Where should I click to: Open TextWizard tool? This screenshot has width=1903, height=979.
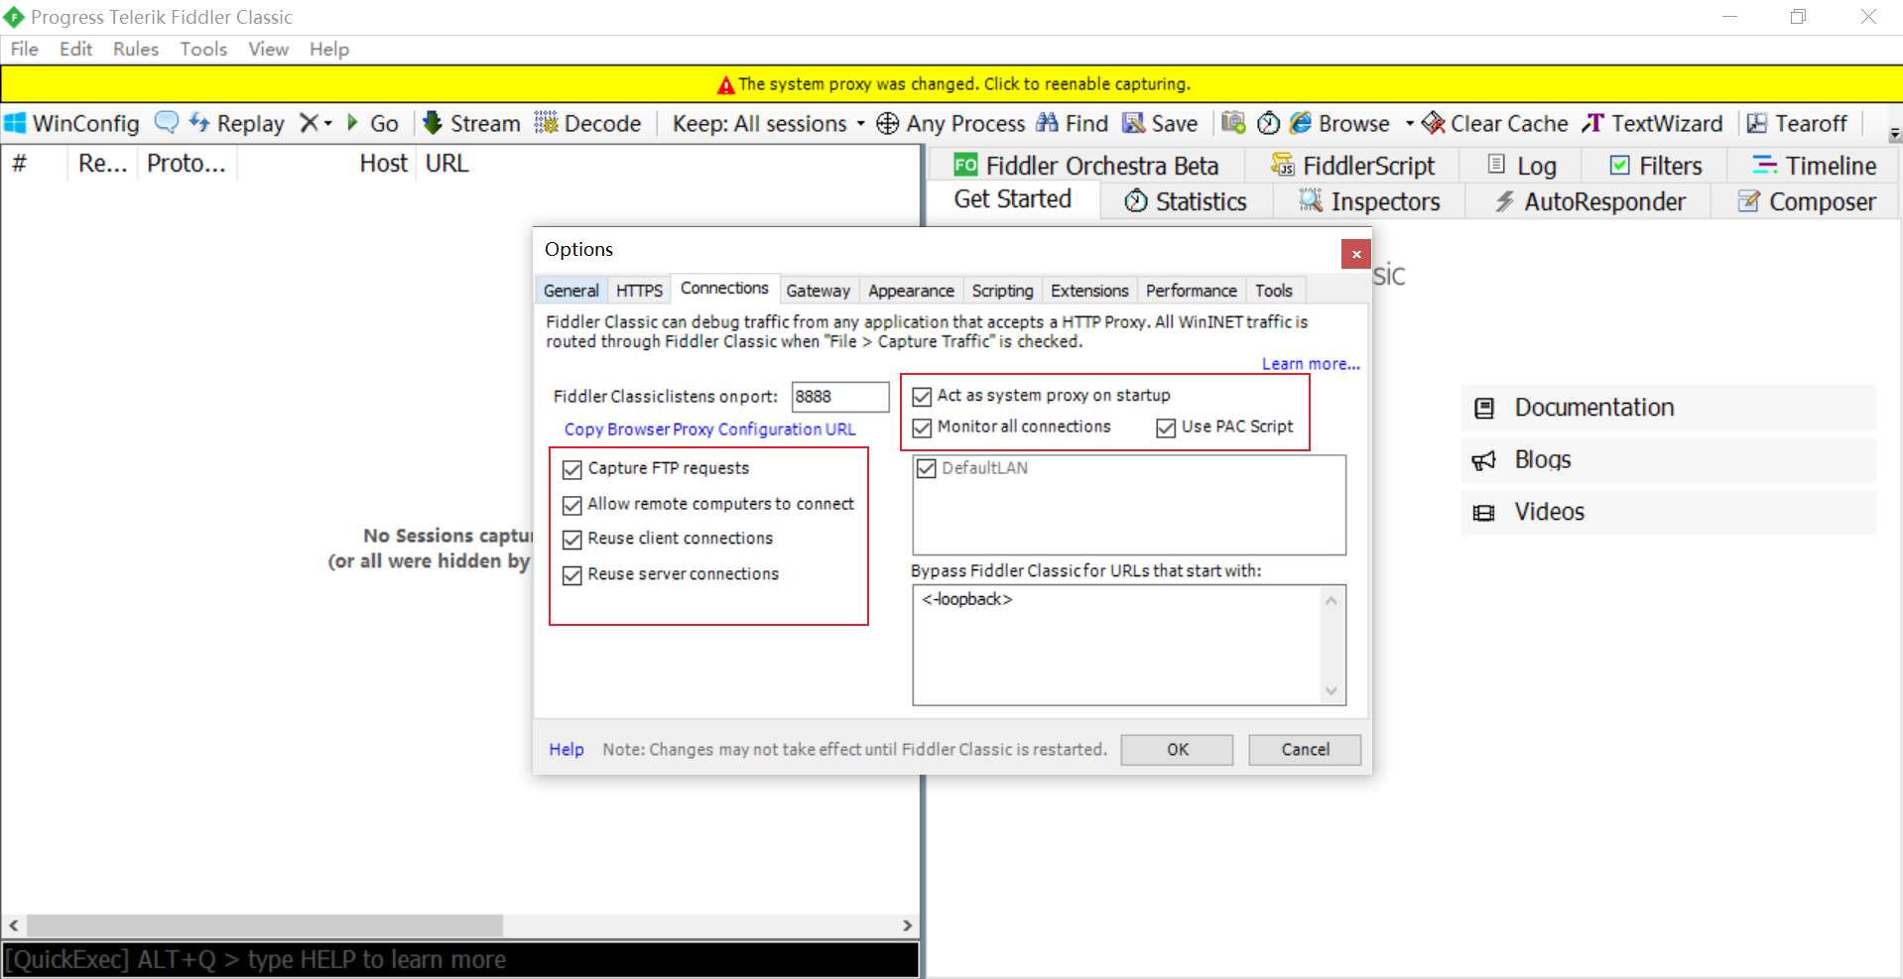[1652, 123]
